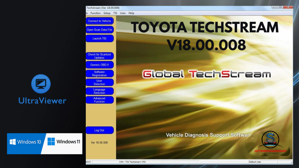Click the UltraViewer monitor icon
Viewport: 299px width, 168px height.
point(41,84)
